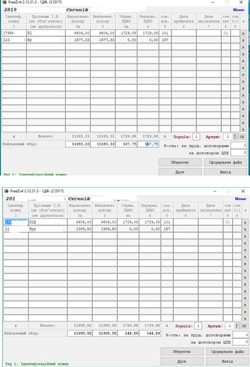Click Зберегти in the 3'2017 window

[180, 162]
